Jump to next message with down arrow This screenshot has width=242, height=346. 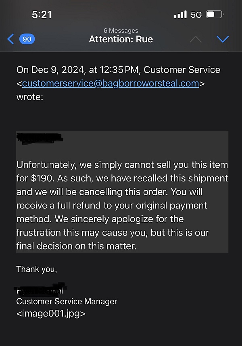coord(223,39)
